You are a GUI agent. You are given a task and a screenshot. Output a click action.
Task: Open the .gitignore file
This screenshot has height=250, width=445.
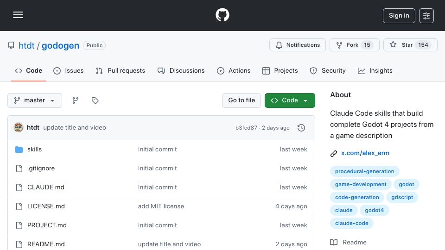(x=41, y=169)
